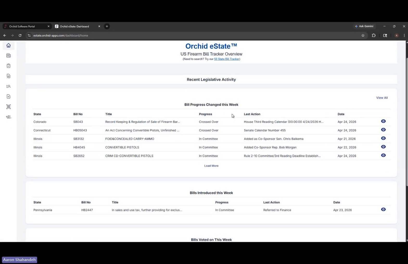Viewport: 408px width, 264px height.
Task: Open a new browser tab with plus icon
Action: point(107,26)
